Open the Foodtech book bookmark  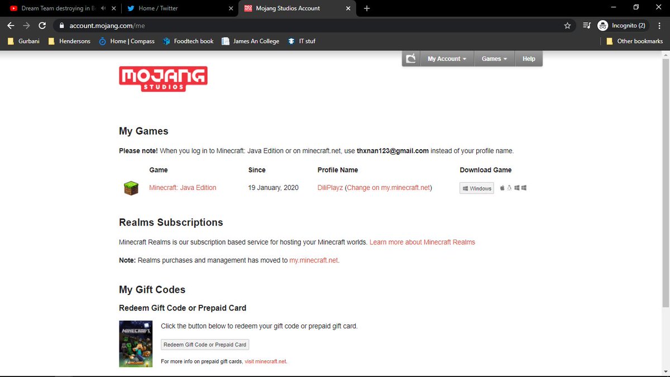(x=188, y=41)
